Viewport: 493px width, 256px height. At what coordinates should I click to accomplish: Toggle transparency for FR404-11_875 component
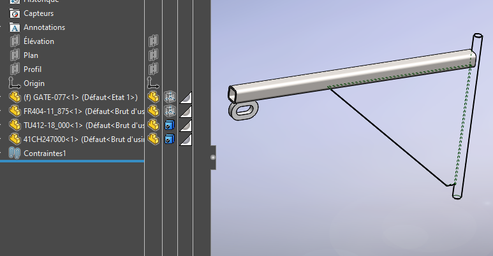[186, 111]
